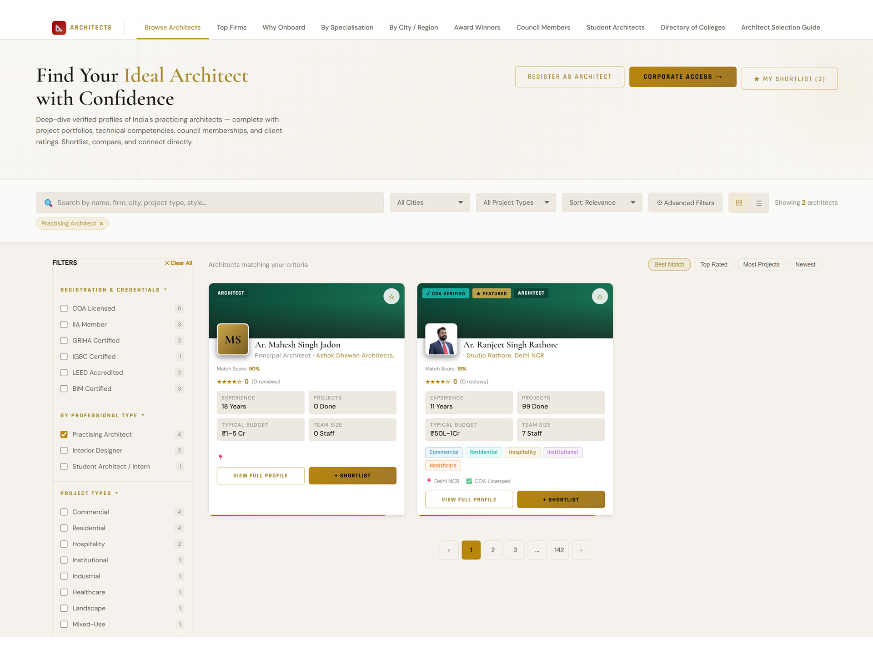Select the Top Rated sort pill
Image resolution: width=873 pixels, height=655 pixels.
(713, 264)
